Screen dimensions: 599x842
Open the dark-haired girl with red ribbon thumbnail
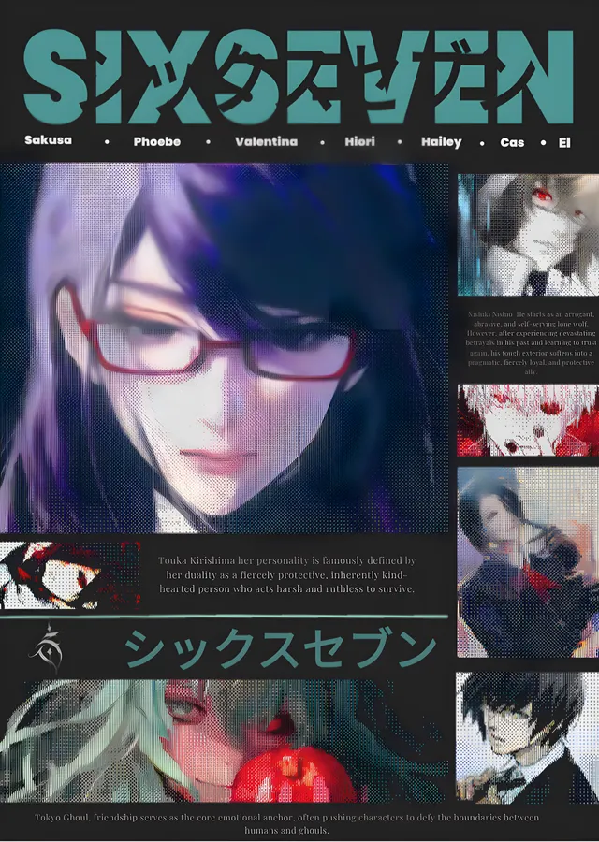pyautogui.click(x=528, y=562)
